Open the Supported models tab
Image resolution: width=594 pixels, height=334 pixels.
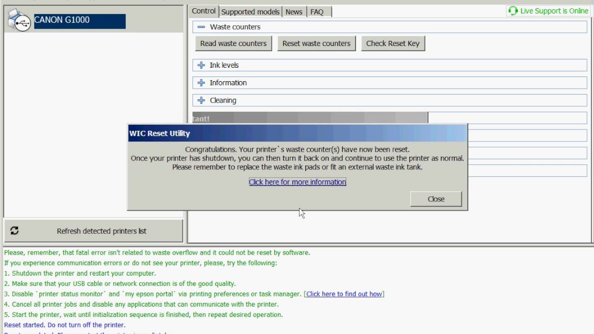point(250,12)
